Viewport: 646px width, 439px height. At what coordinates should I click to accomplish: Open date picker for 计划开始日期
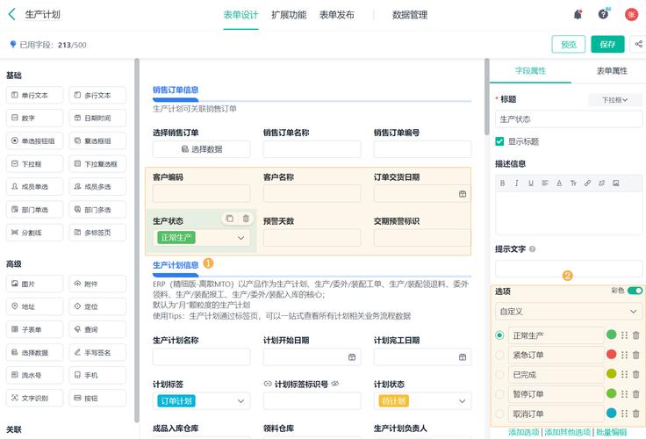352,357
